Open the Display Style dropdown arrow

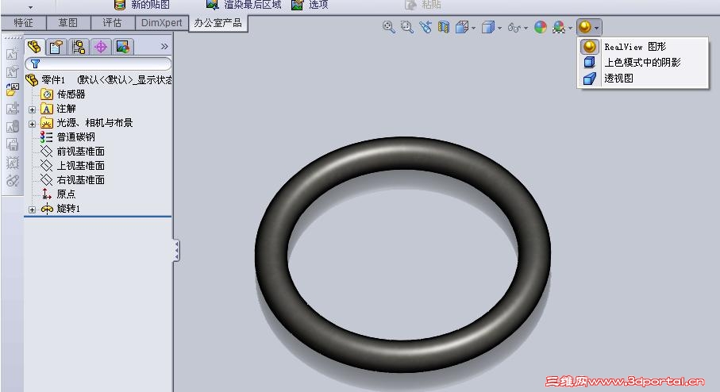(x=499, y=28)
